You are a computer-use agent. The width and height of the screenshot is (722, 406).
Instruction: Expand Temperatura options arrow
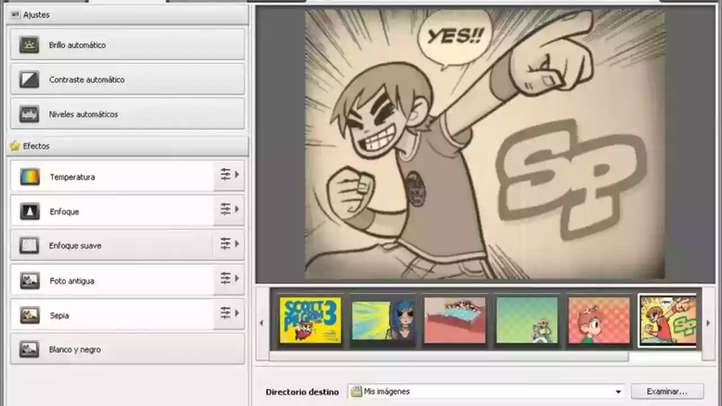[x=237, y=175]
